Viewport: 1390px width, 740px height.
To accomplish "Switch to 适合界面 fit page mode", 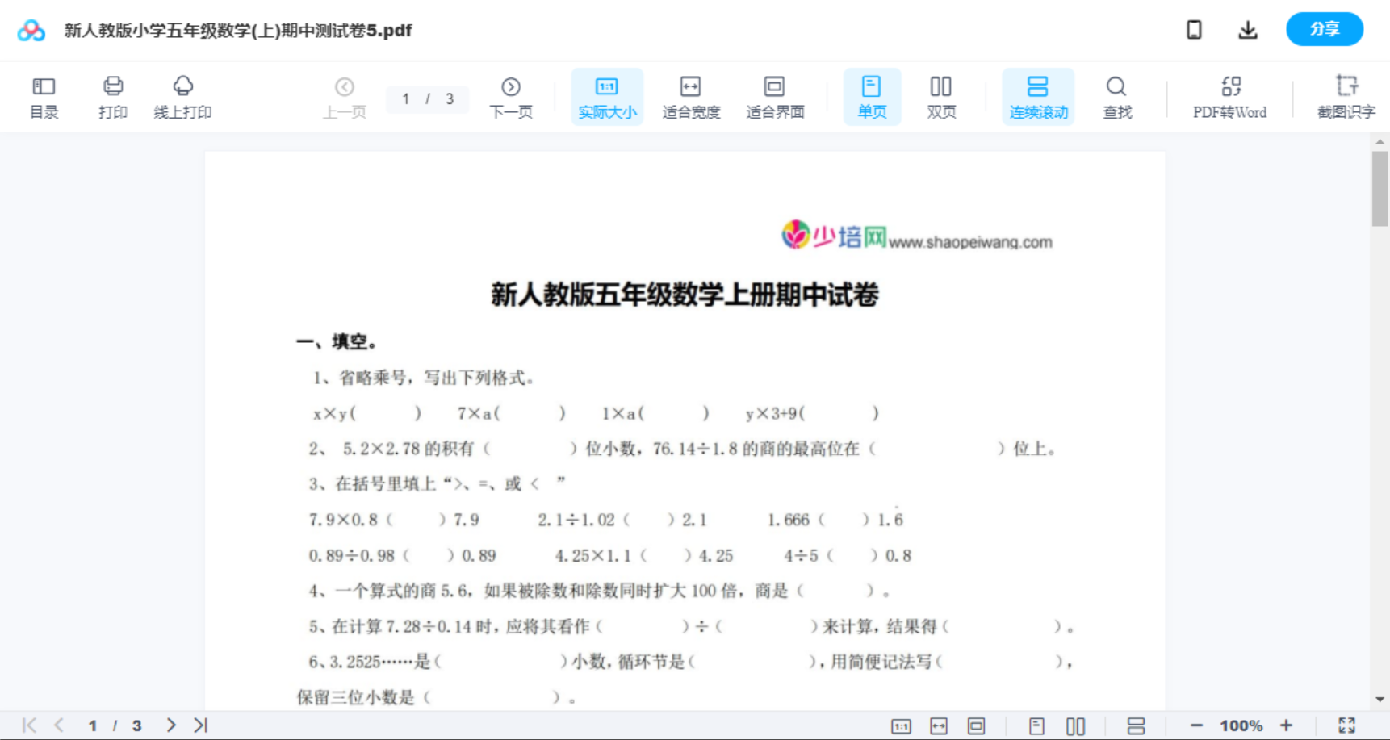I will (x=775, y=96).
